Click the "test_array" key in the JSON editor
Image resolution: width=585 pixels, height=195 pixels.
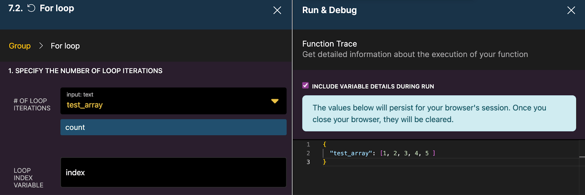[350, 153]
